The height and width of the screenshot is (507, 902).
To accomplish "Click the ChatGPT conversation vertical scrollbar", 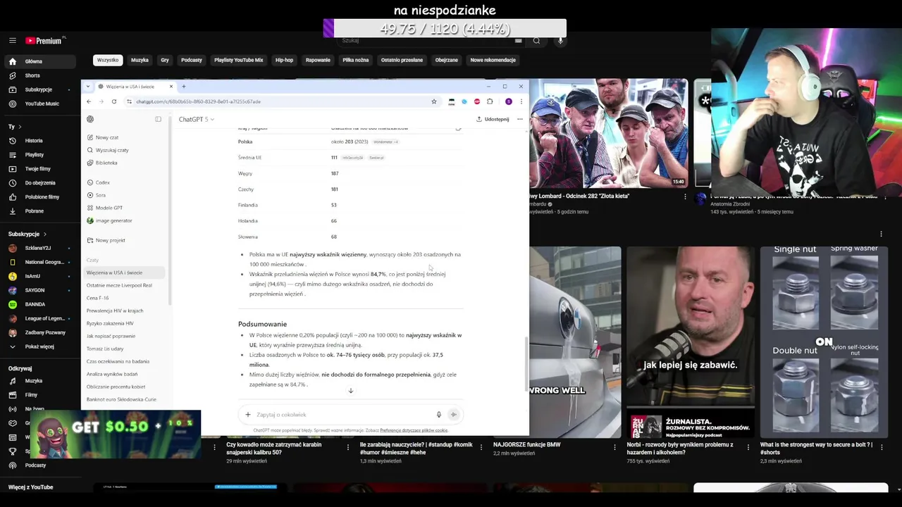I will tap(526, 365).
